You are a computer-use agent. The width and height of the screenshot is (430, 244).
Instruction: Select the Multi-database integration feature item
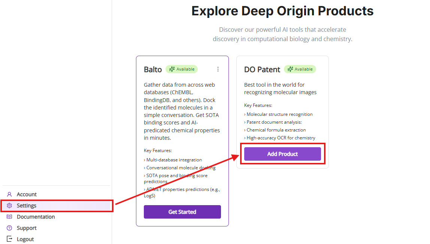174,160
